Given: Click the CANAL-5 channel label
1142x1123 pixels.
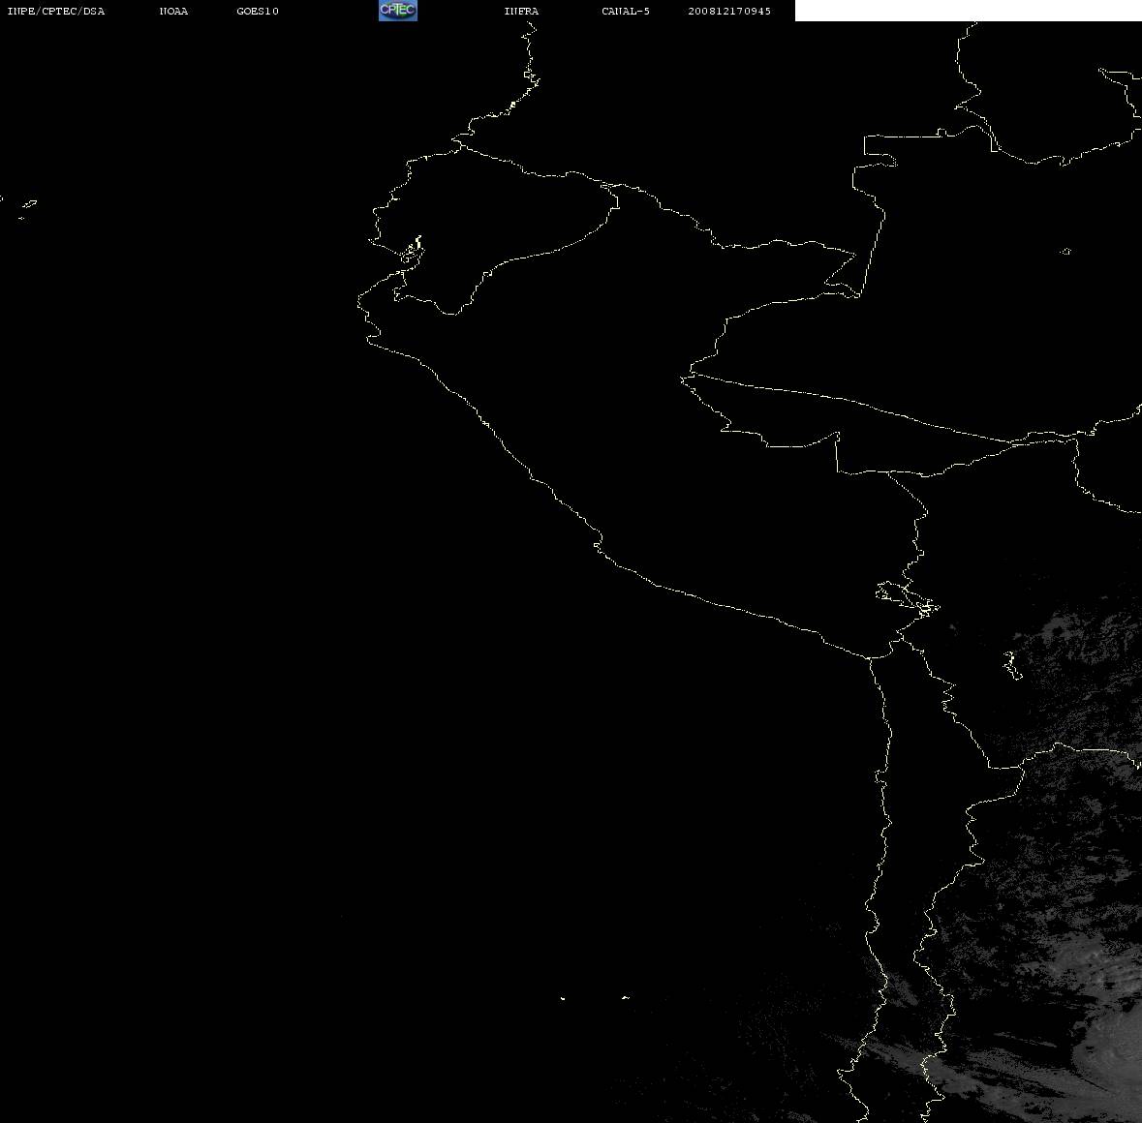Looking at the screenshot, I should (x=626, y=11).
